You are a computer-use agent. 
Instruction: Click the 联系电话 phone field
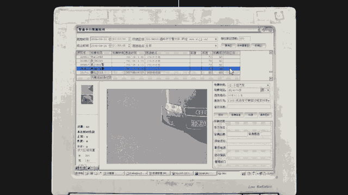point(249,147)
